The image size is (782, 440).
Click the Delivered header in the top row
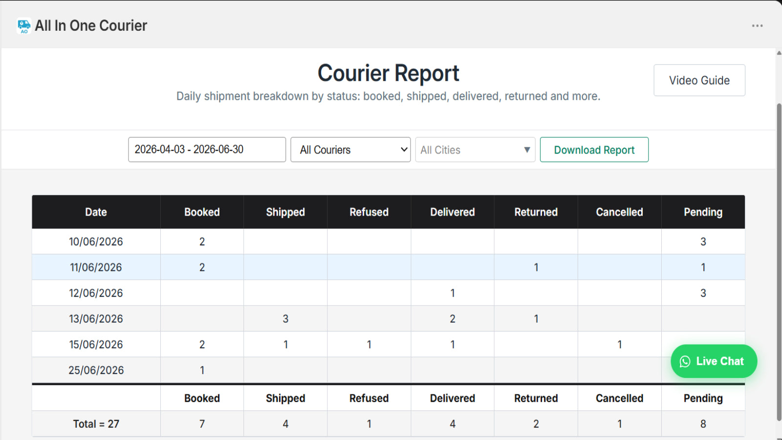click(x=453, y=212)
